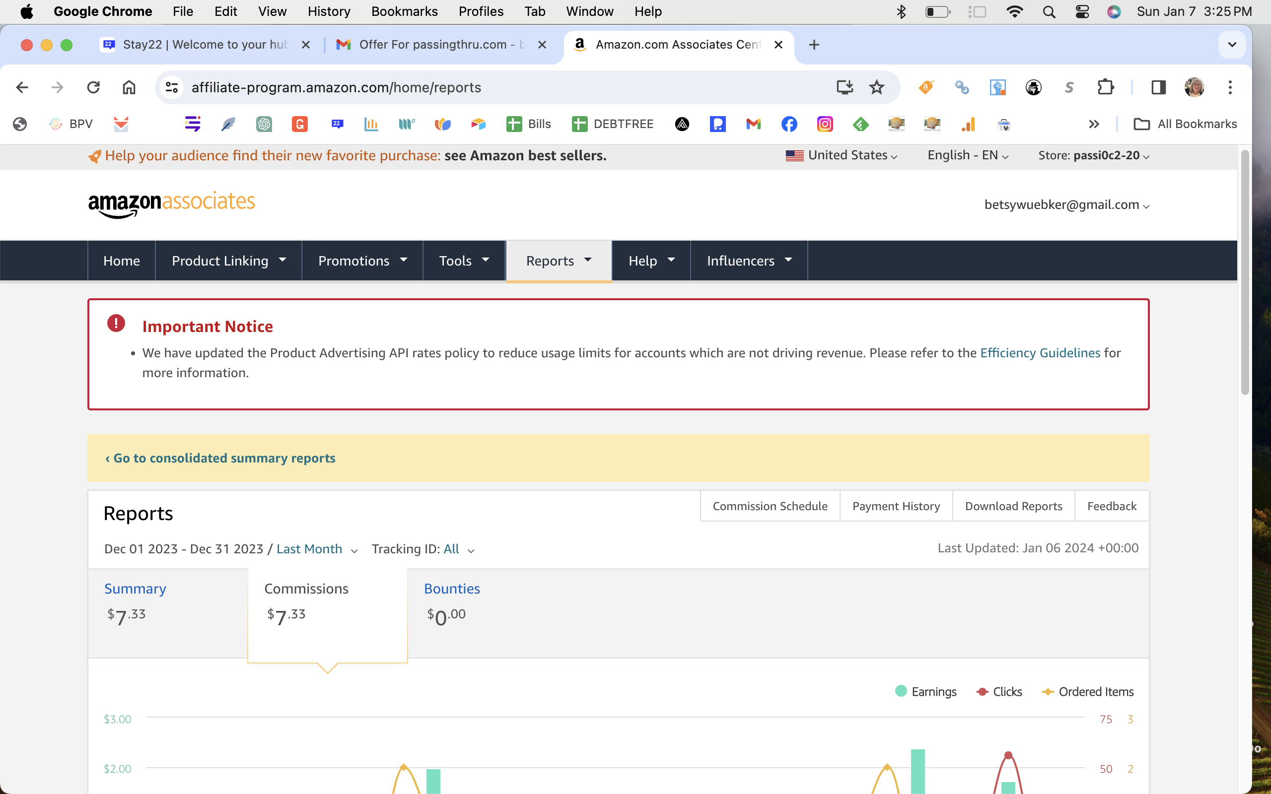Expand the Help navigation menu
1271x794 pixels.
tap(651, 261)
